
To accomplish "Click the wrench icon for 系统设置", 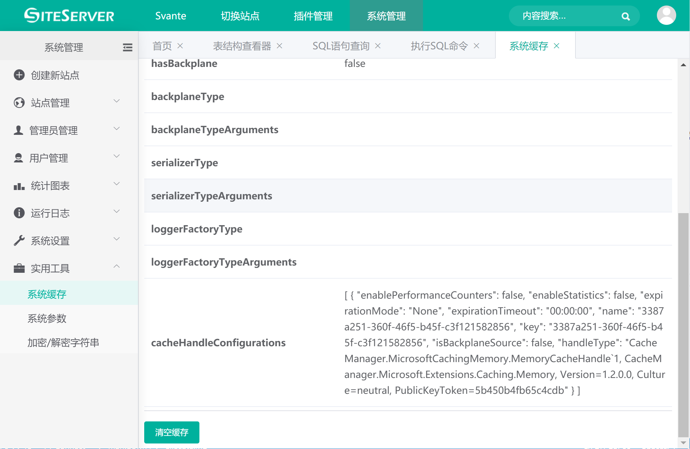I will click(19, 240).
